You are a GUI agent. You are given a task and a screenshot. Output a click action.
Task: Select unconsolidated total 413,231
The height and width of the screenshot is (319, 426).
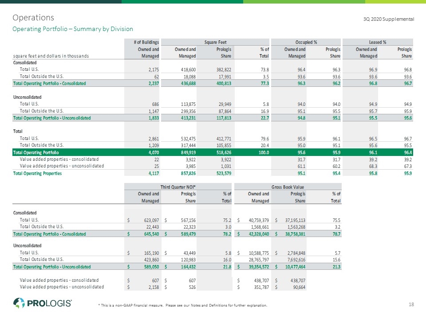pos(188,118)
